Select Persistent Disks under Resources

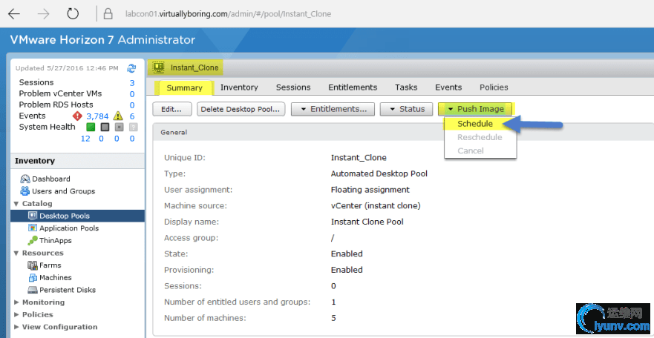pyautogui.click(x=68, y=290)
